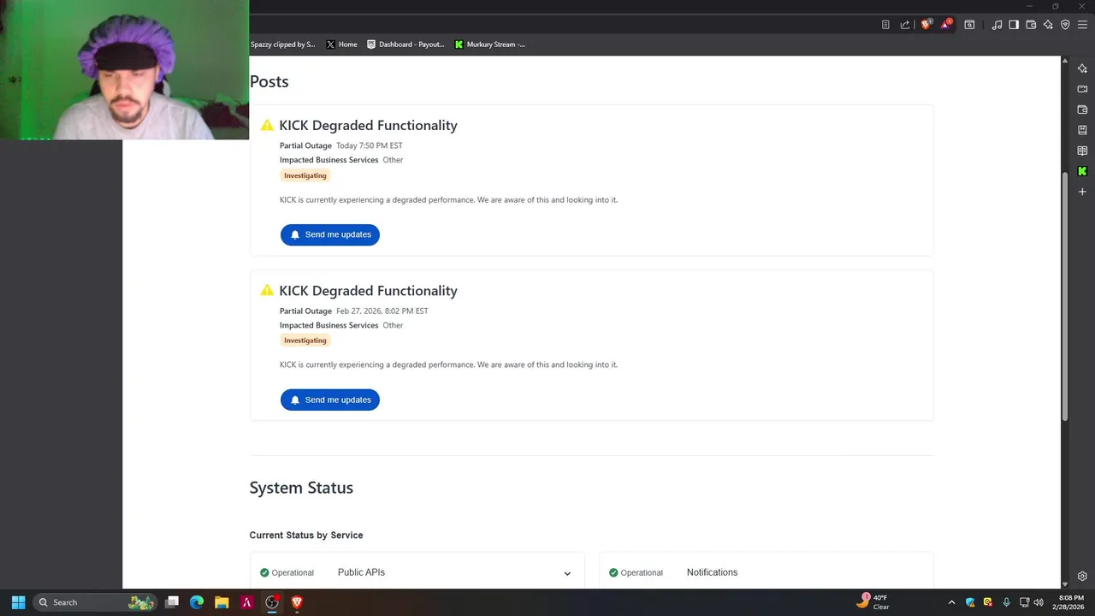This screenshot has height=616, width=1095.
Task: Click the weather widget showing 40°F Clear
Action: coord(873,602)
